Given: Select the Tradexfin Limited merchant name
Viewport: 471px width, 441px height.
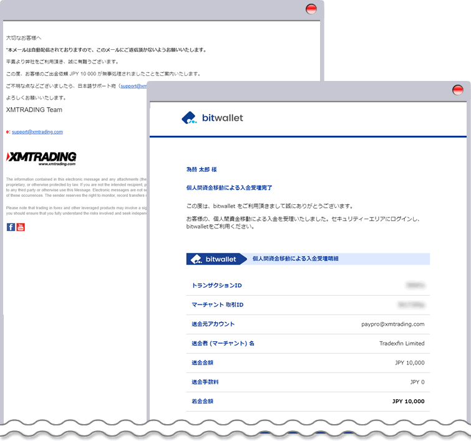Looking at the screenshot, I should coord(402,343).
